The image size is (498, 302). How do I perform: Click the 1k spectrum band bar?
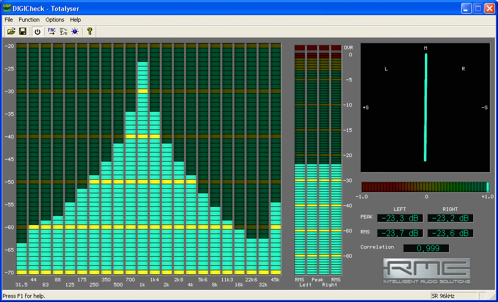point(143,168)
